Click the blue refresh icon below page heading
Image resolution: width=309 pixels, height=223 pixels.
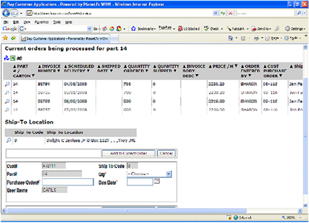tap(7, 58)
